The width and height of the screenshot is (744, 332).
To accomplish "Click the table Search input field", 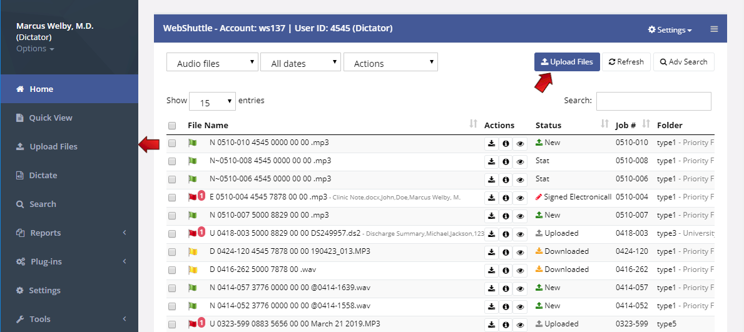I will point(654,101).
